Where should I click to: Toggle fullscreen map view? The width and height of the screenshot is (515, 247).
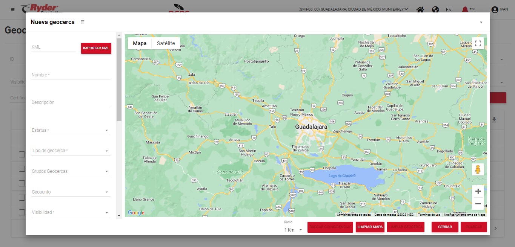[478, 43]
